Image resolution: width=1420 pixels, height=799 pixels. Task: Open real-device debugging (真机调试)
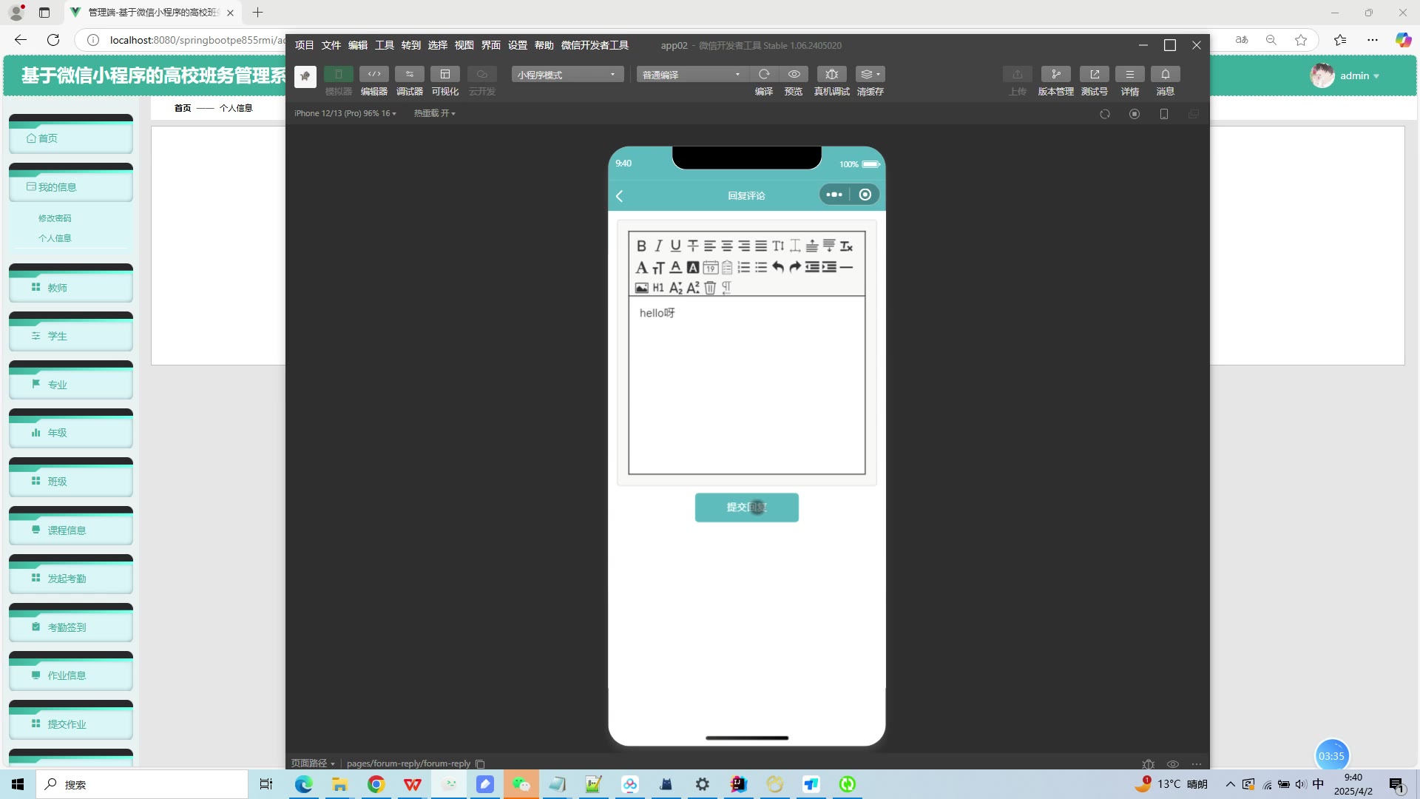point(831,75)
